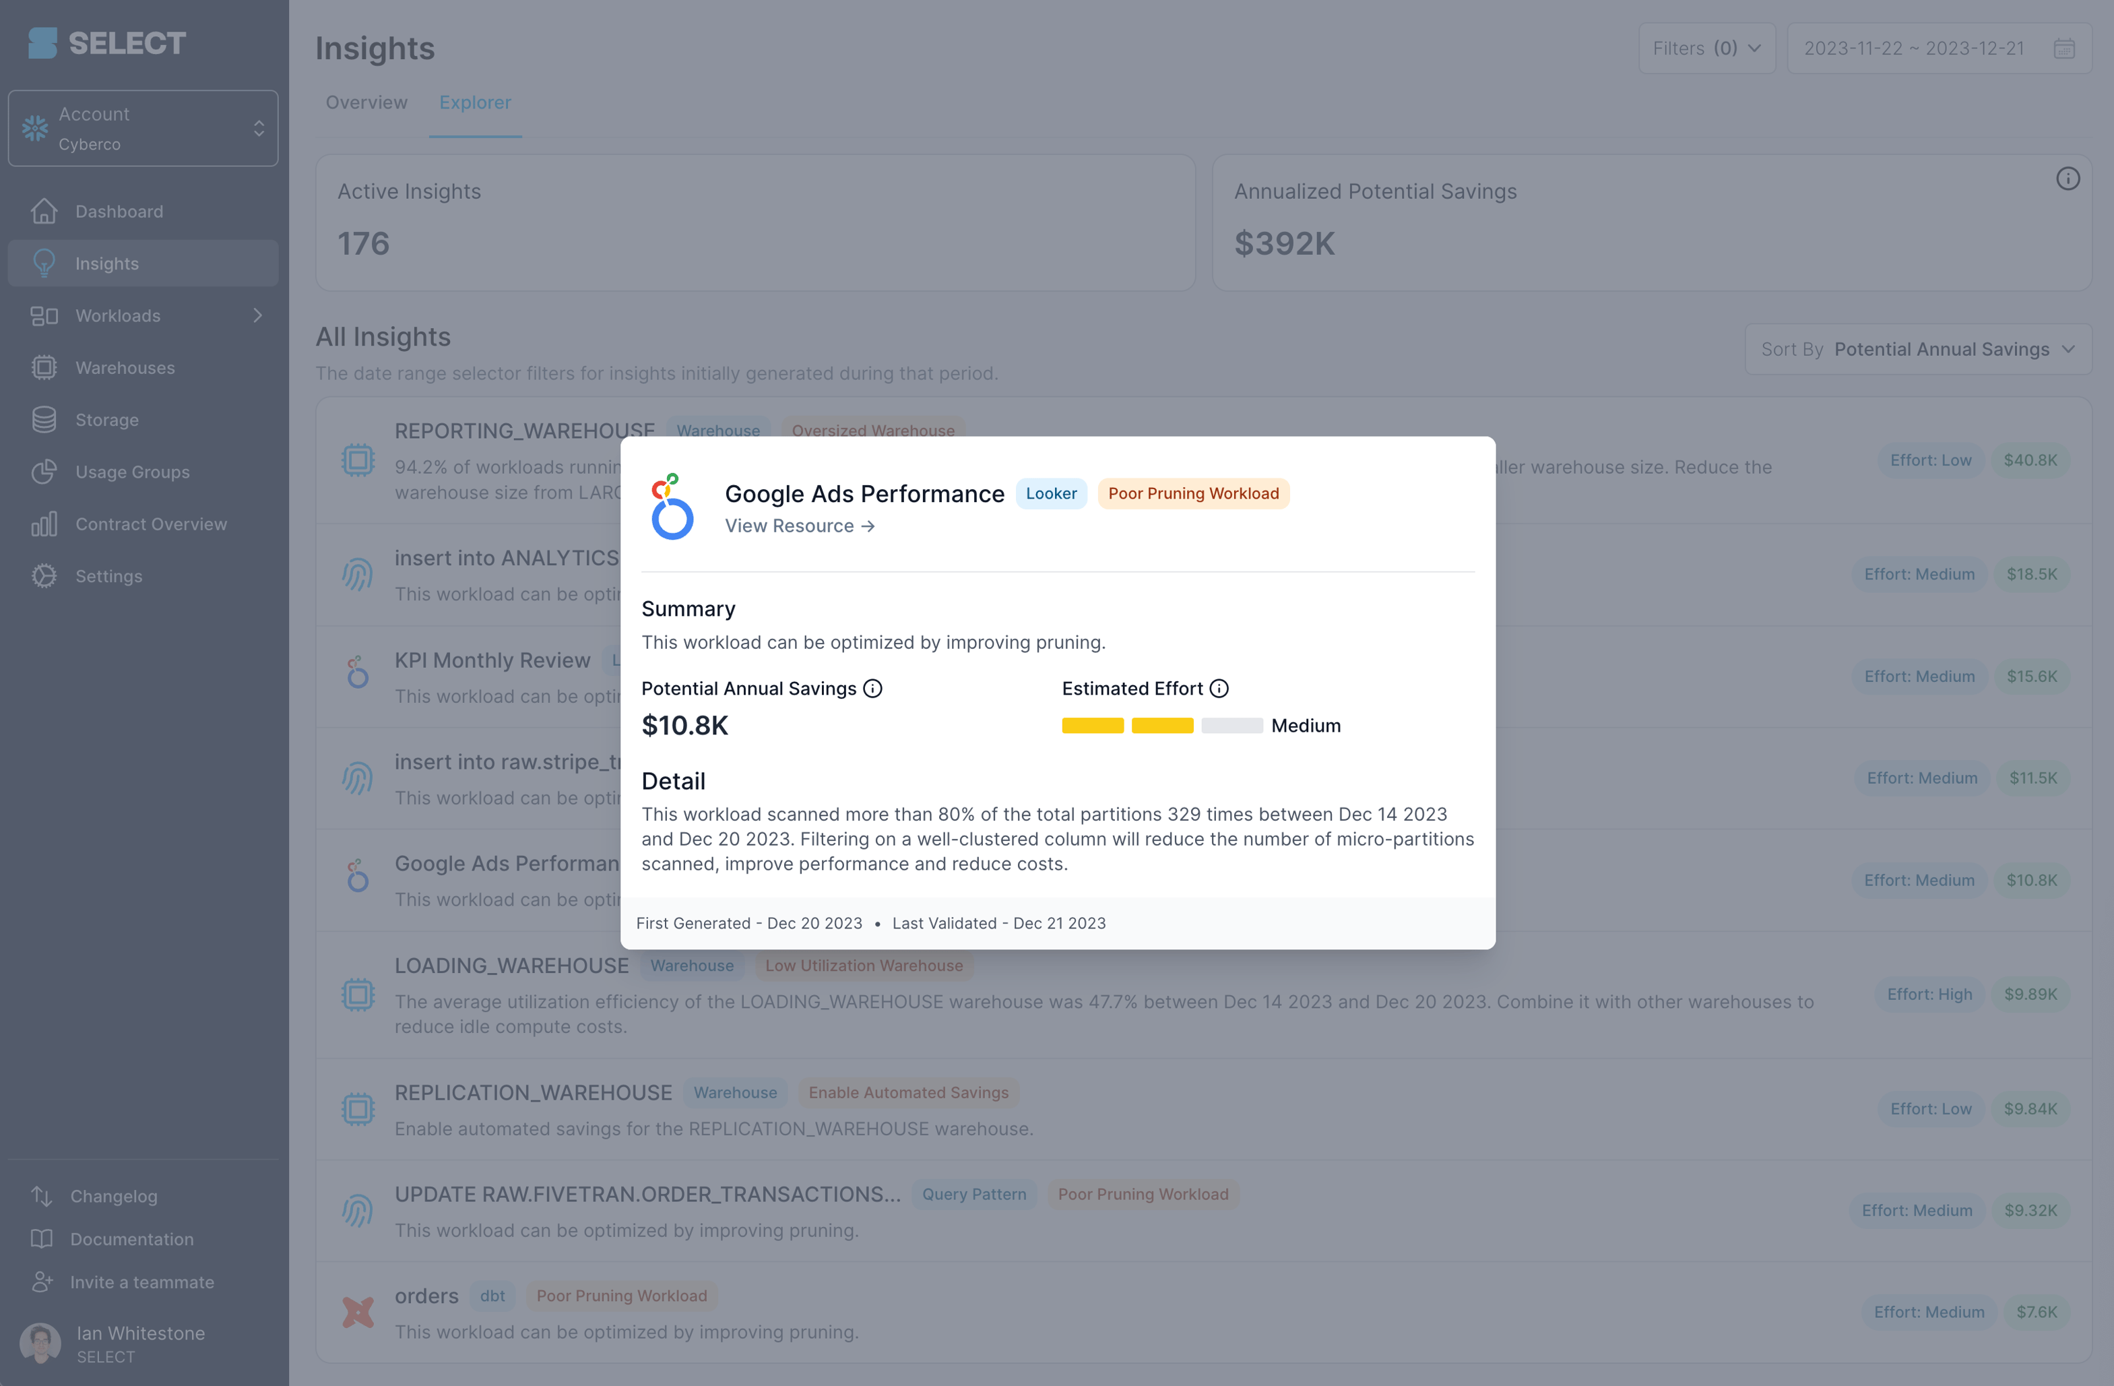Click the Poor Pruning Workload tag in dialog

(x=1193, y=493)
